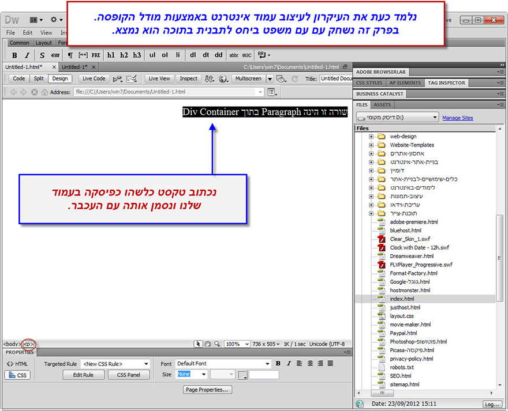508x411 pixels.
Task: Click the CSS Panel button
Action: click(x=129, y=375)
